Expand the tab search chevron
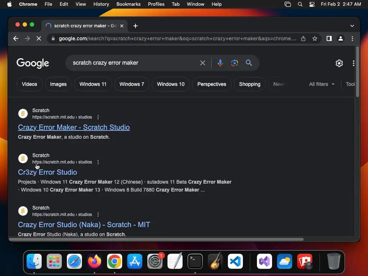368x276 pixels. [x=352, y=26]
